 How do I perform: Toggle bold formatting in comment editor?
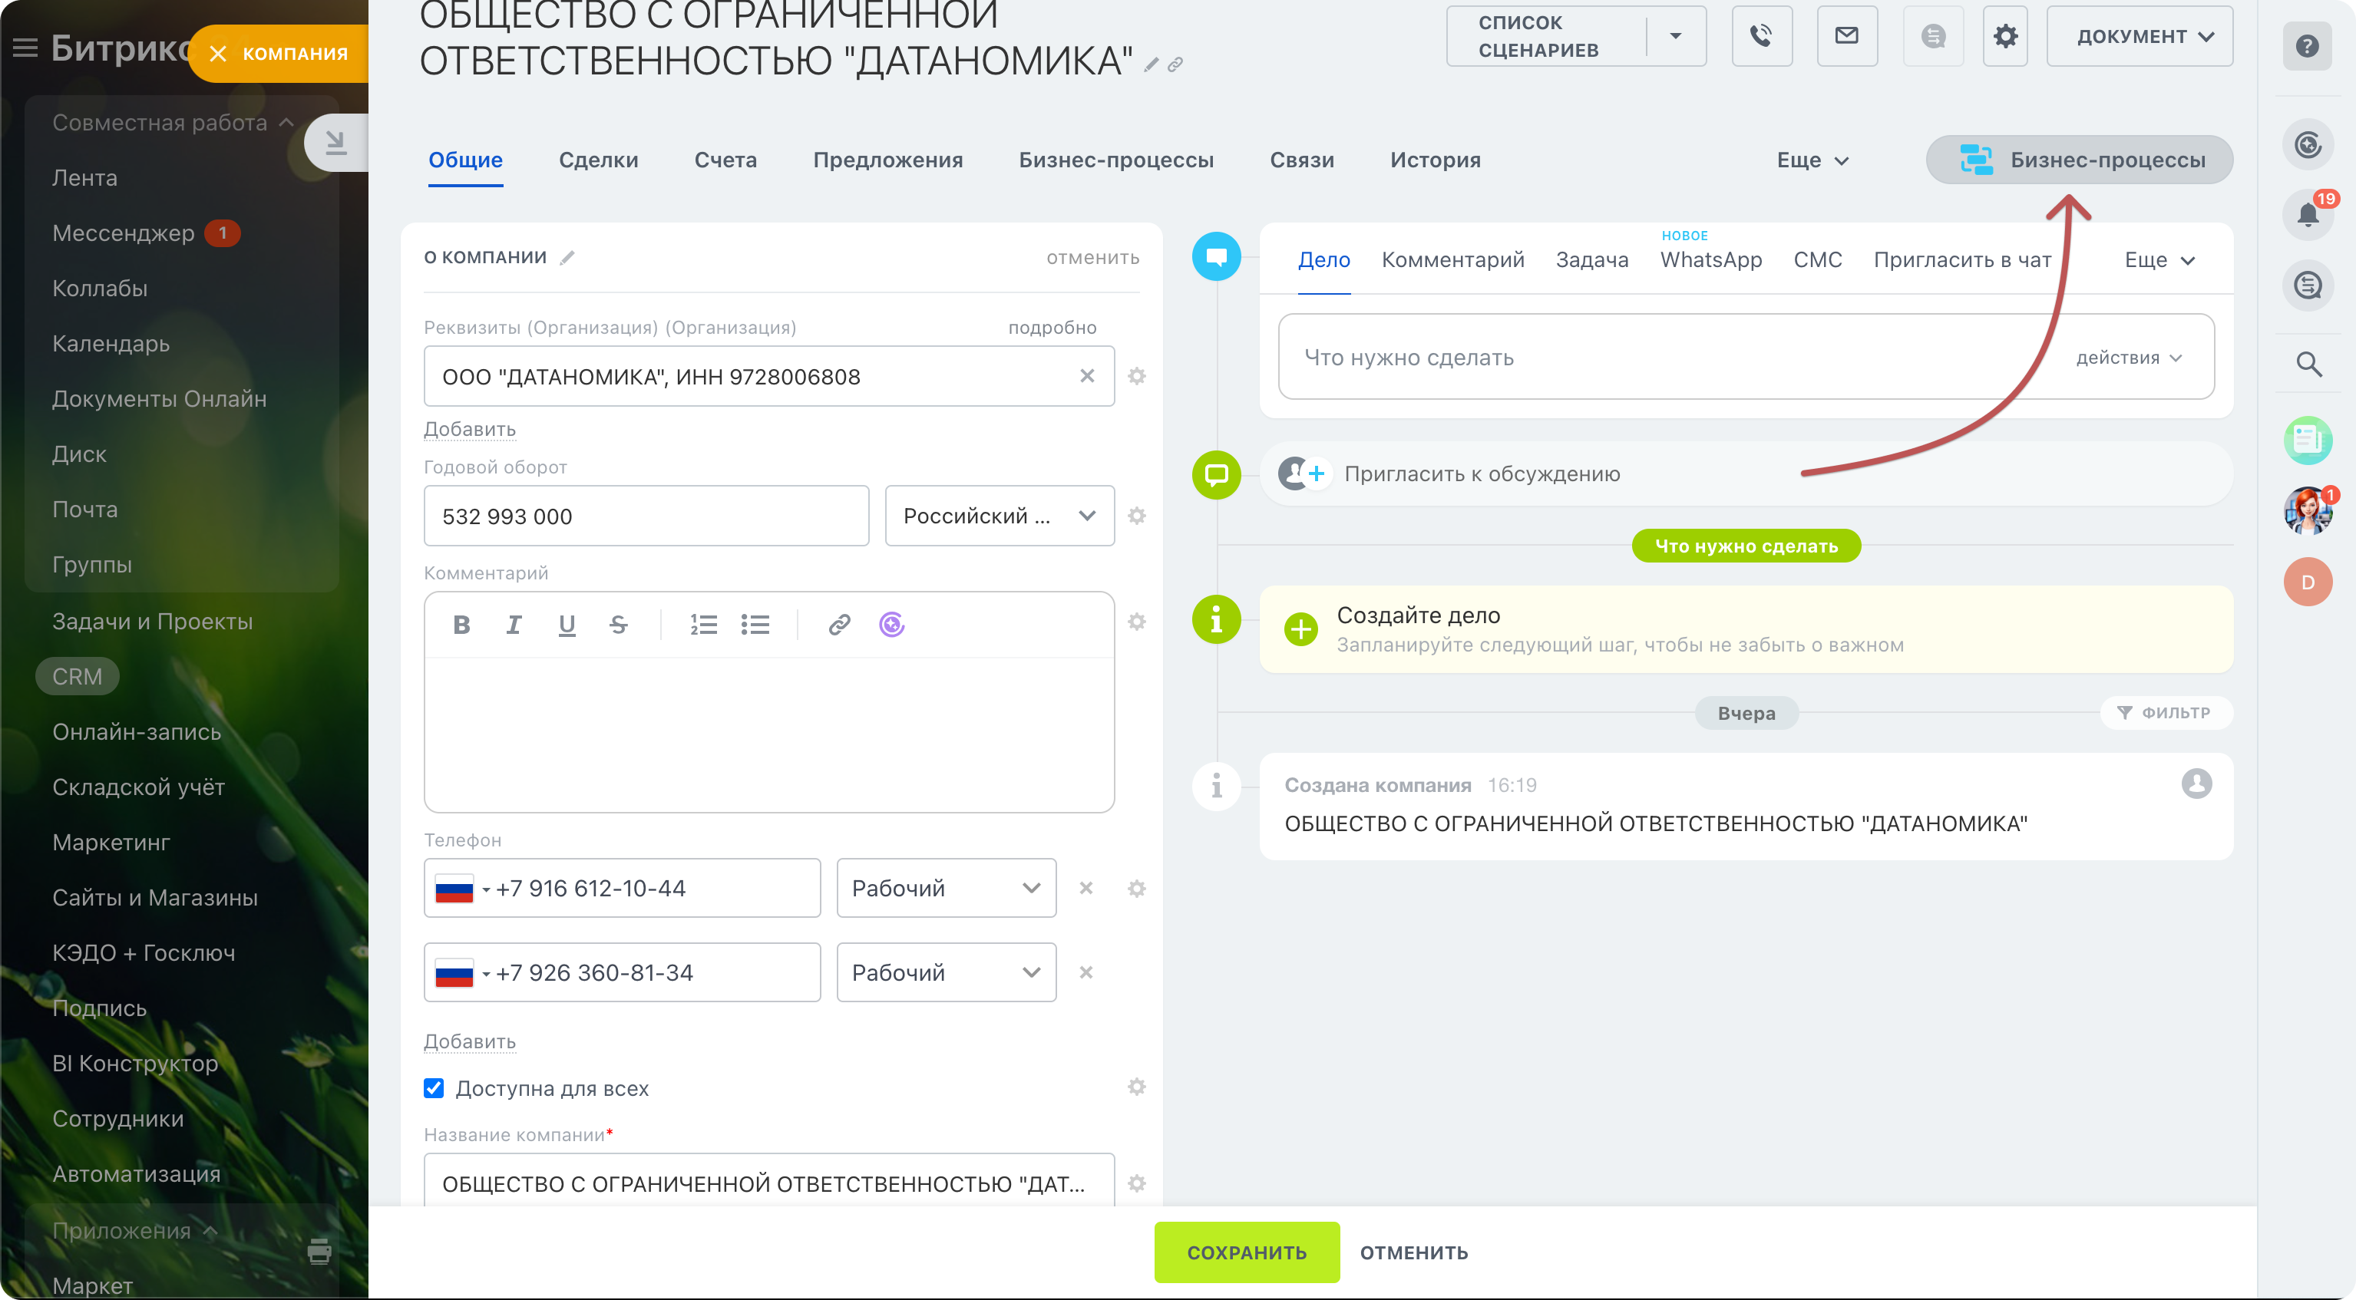tap(462, 625)
